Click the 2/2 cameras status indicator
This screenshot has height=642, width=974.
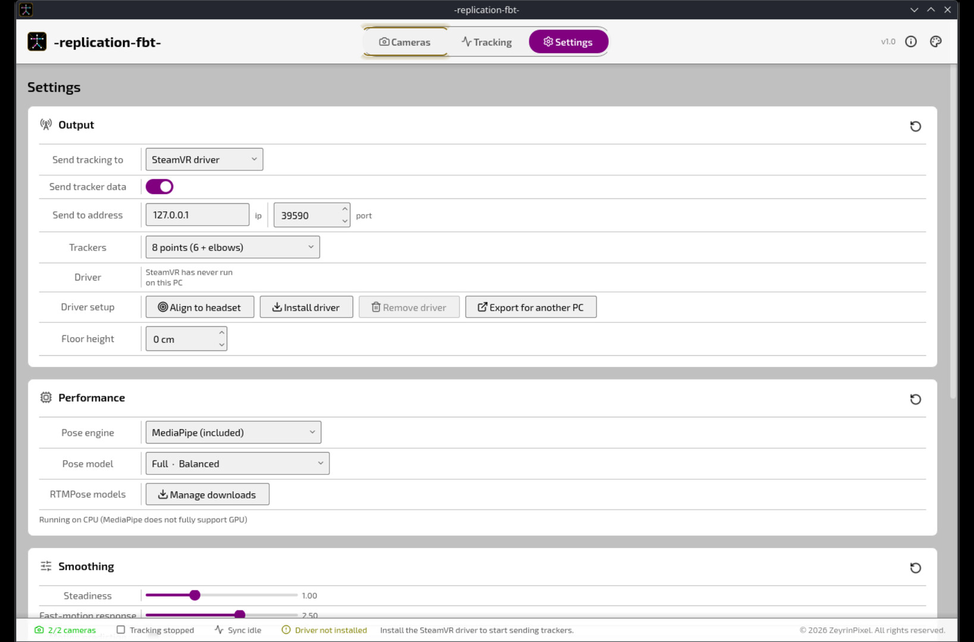(x=65, y=630)
